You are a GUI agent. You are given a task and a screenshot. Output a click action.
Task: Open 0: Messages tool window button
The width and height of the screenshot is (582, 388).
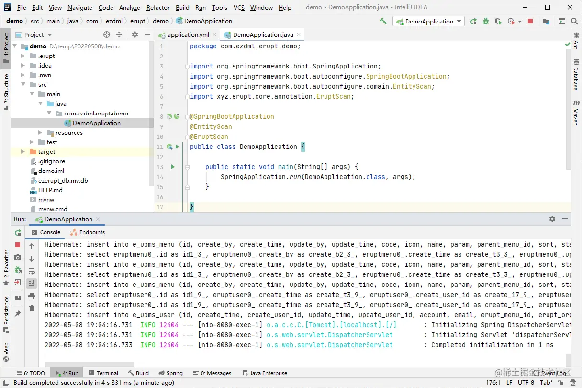coord(212,373)
